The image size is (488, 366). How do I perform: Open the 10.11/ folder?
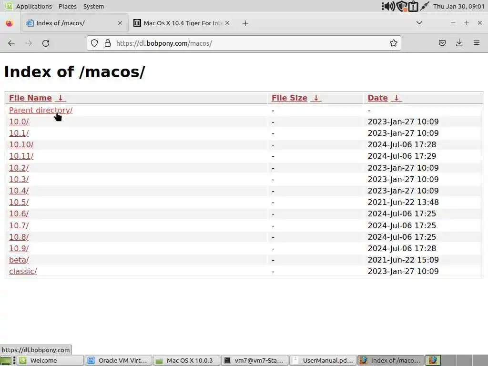click(x=21, y=156)
